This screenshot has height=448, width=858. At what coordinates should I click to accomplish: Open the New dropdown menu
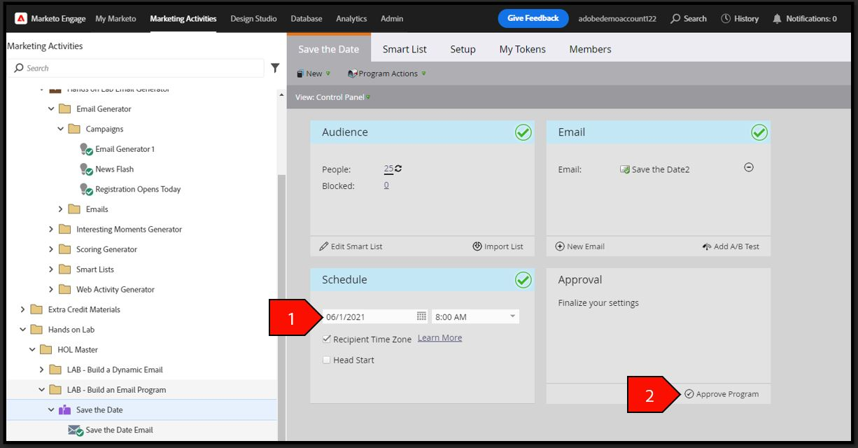(x=313, y=73)
